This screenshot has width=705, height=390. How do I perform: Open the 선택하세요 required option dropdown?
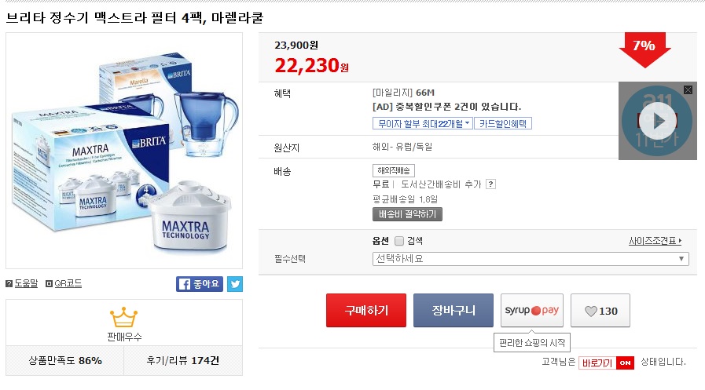point(531,259)
